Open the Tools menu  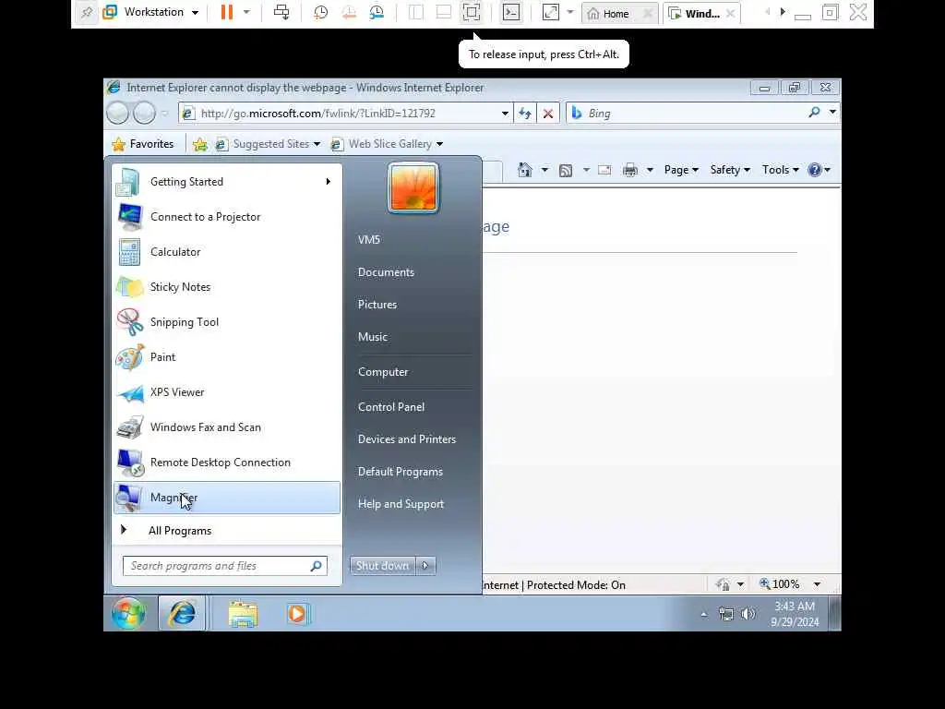[x=781, y=170]
